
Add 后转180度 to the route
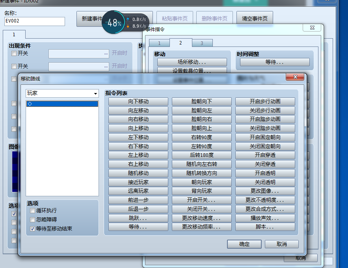coord(202,155)
